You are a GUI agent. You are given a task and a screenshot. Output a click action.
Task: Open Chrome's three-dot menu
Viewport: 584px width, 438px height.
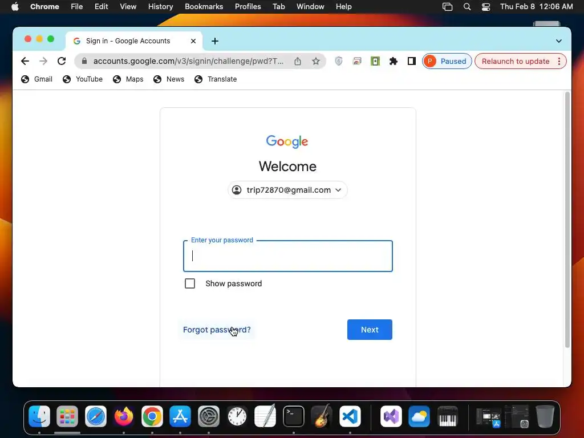pos(559,61)
